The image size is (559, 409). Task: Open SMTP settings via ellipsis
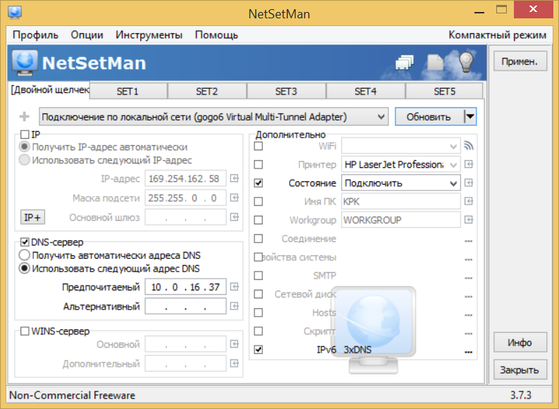pyautogui.click(x=469, y=279)
